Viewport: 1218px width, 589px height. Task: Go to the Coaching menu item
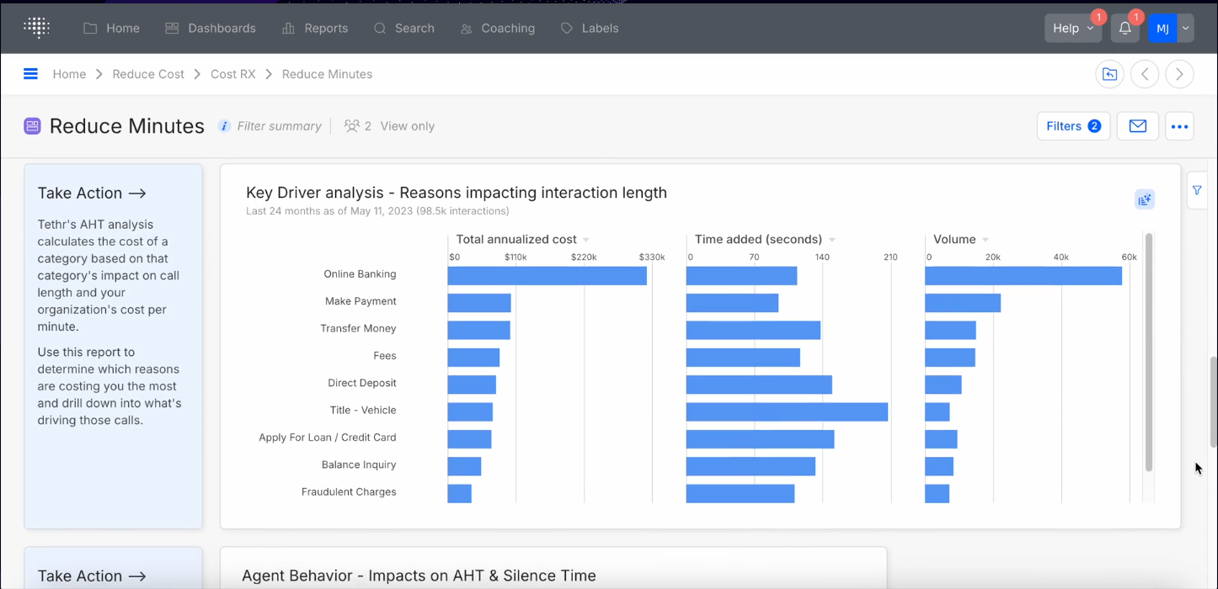(x=498, y=28)
